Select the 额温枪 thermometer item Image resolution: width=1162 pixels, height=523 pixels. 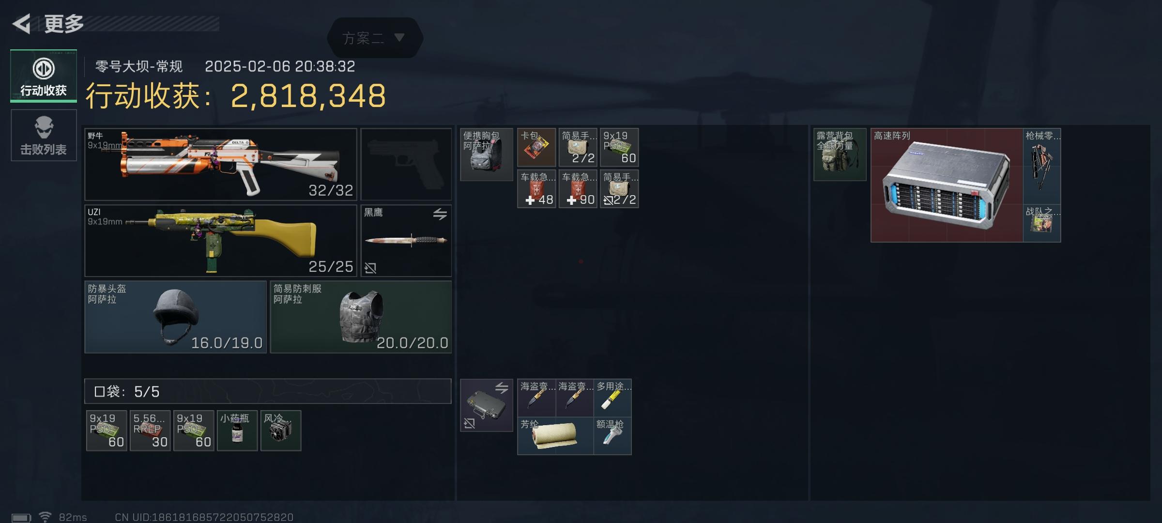tap(612, 436)
